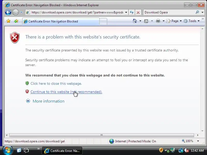Click the Back navigation arrow button
Viewport: 207px width, 155px height.
point(8,12)
